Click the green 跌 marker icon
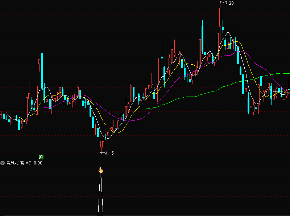Screen dimensions: 290x216 [41, 157]
